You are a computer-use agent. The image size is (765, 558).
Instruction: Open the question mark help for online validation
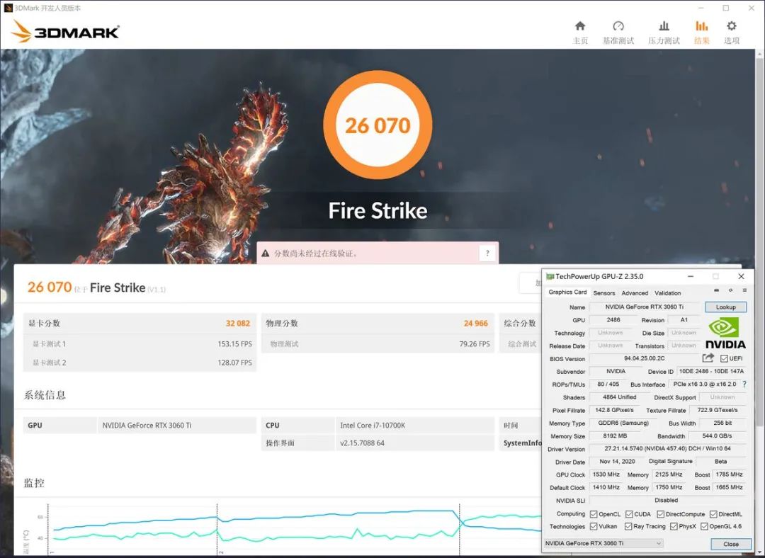click(x=487, y=253)
